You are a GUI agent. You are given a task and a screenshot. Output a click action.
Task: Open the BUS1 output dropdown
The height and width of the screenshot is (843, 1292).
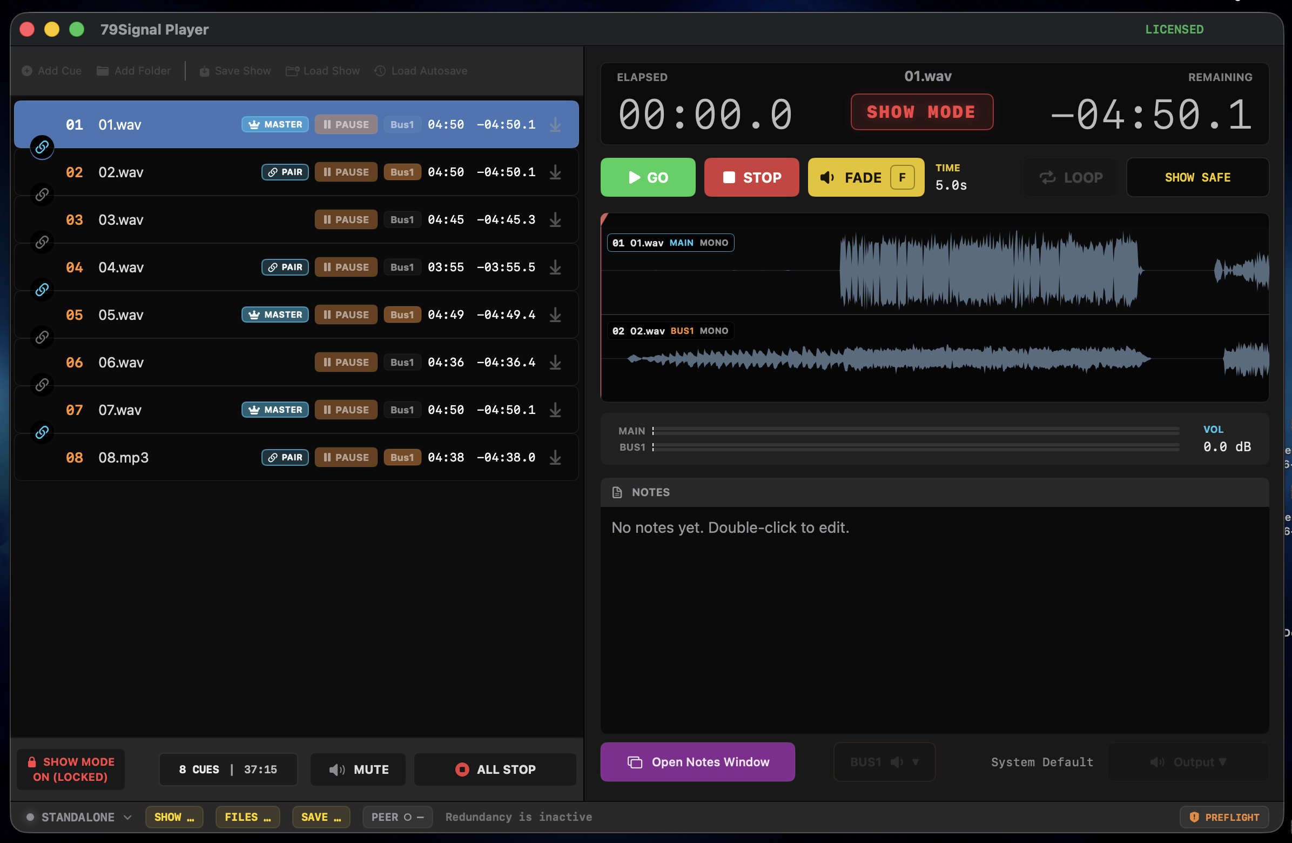pyautogui.click(x=884, y=761)
